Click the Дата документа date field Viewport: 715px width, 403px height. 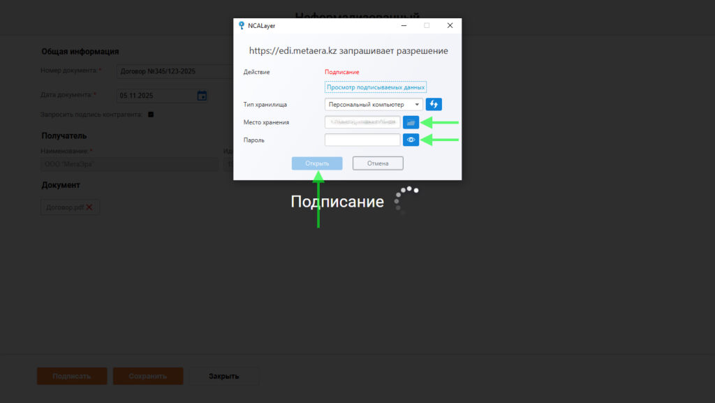tap(157, 96)
